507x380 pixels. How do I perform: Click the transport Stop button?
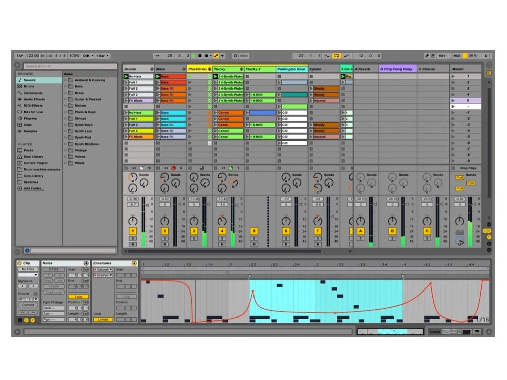tap(200, 56)
